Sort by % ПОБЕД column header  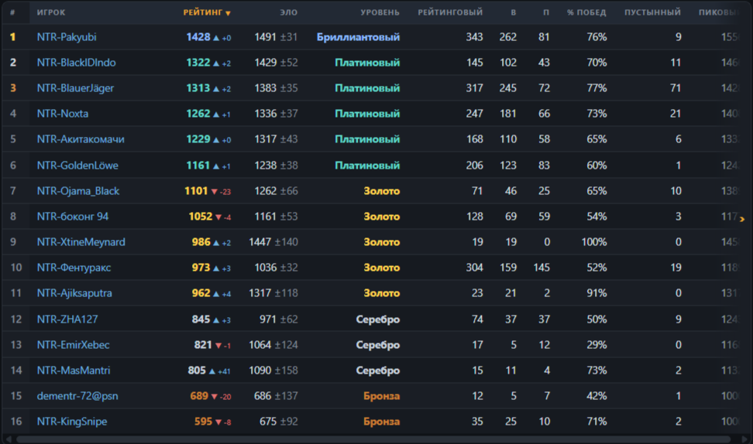pos(586,12)
